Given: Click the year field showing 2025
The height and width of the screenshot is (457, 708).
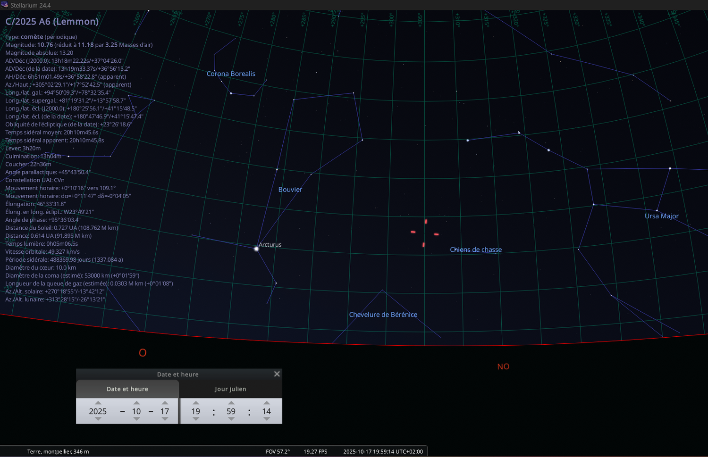Looking at the screenshot, I should (x=98, y=411).
